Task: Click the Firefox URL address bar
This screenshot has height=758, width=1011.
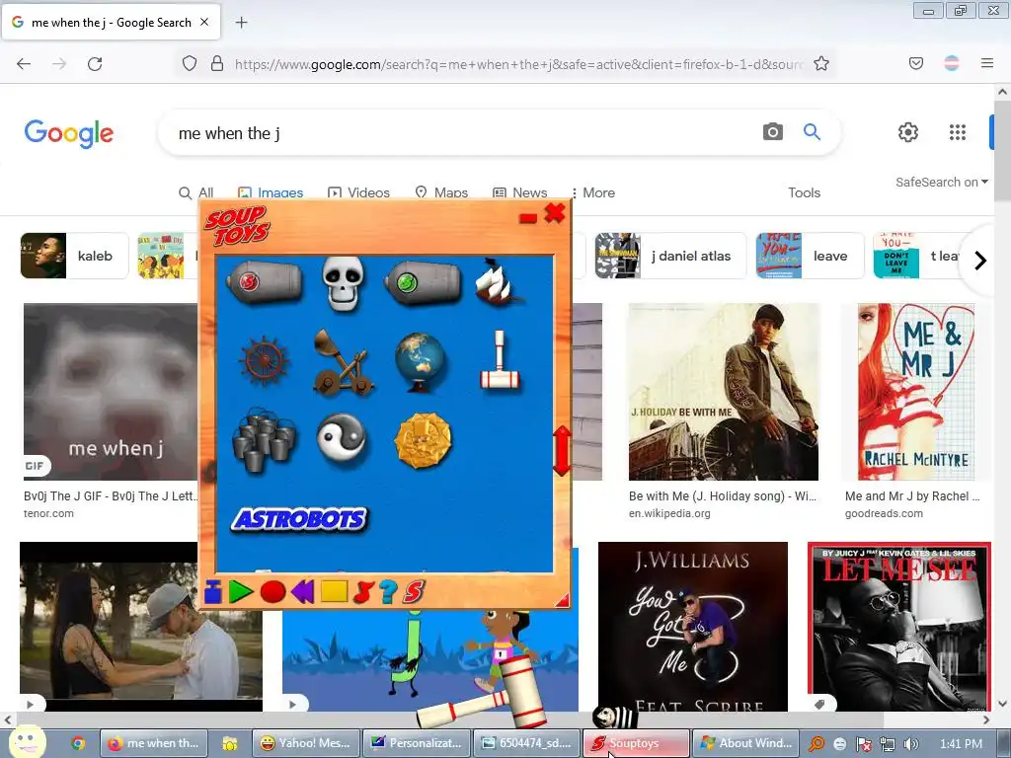Action: coord(517,64)
